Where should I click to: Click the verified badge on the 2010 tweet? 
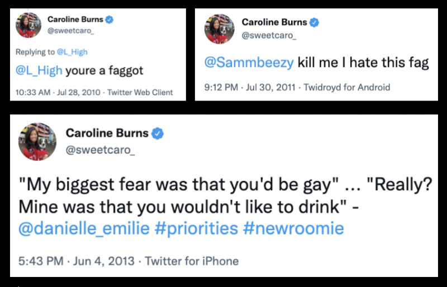pos(110,20)
